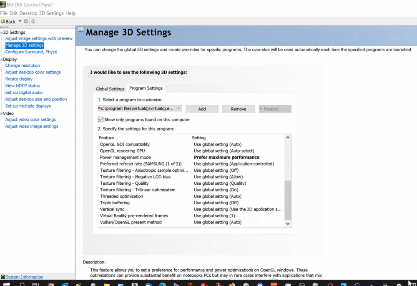This screenshot has height=286, width=417.
Task: Open the File menu
Action: 4,13
